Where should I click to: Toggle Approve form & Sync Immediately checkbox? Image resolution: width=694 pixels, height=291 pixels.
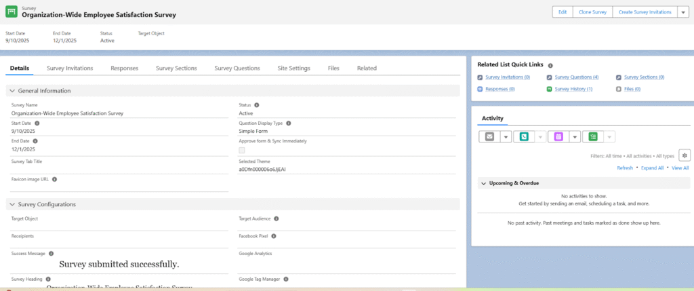pos(242,150)
